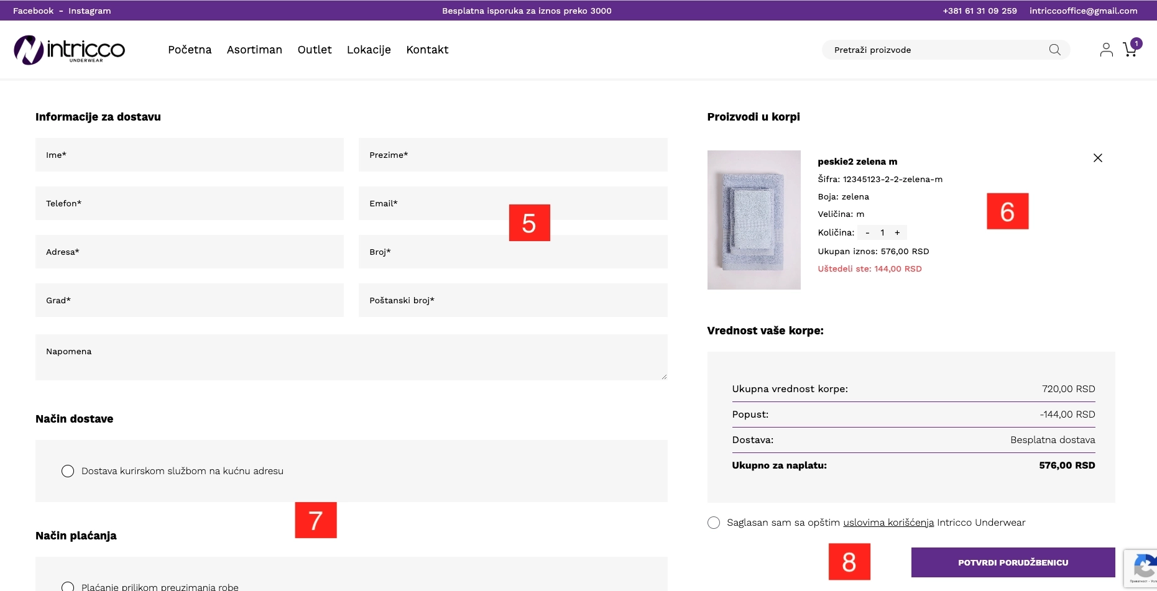Click the towel product thumbnail

point(754,220)
